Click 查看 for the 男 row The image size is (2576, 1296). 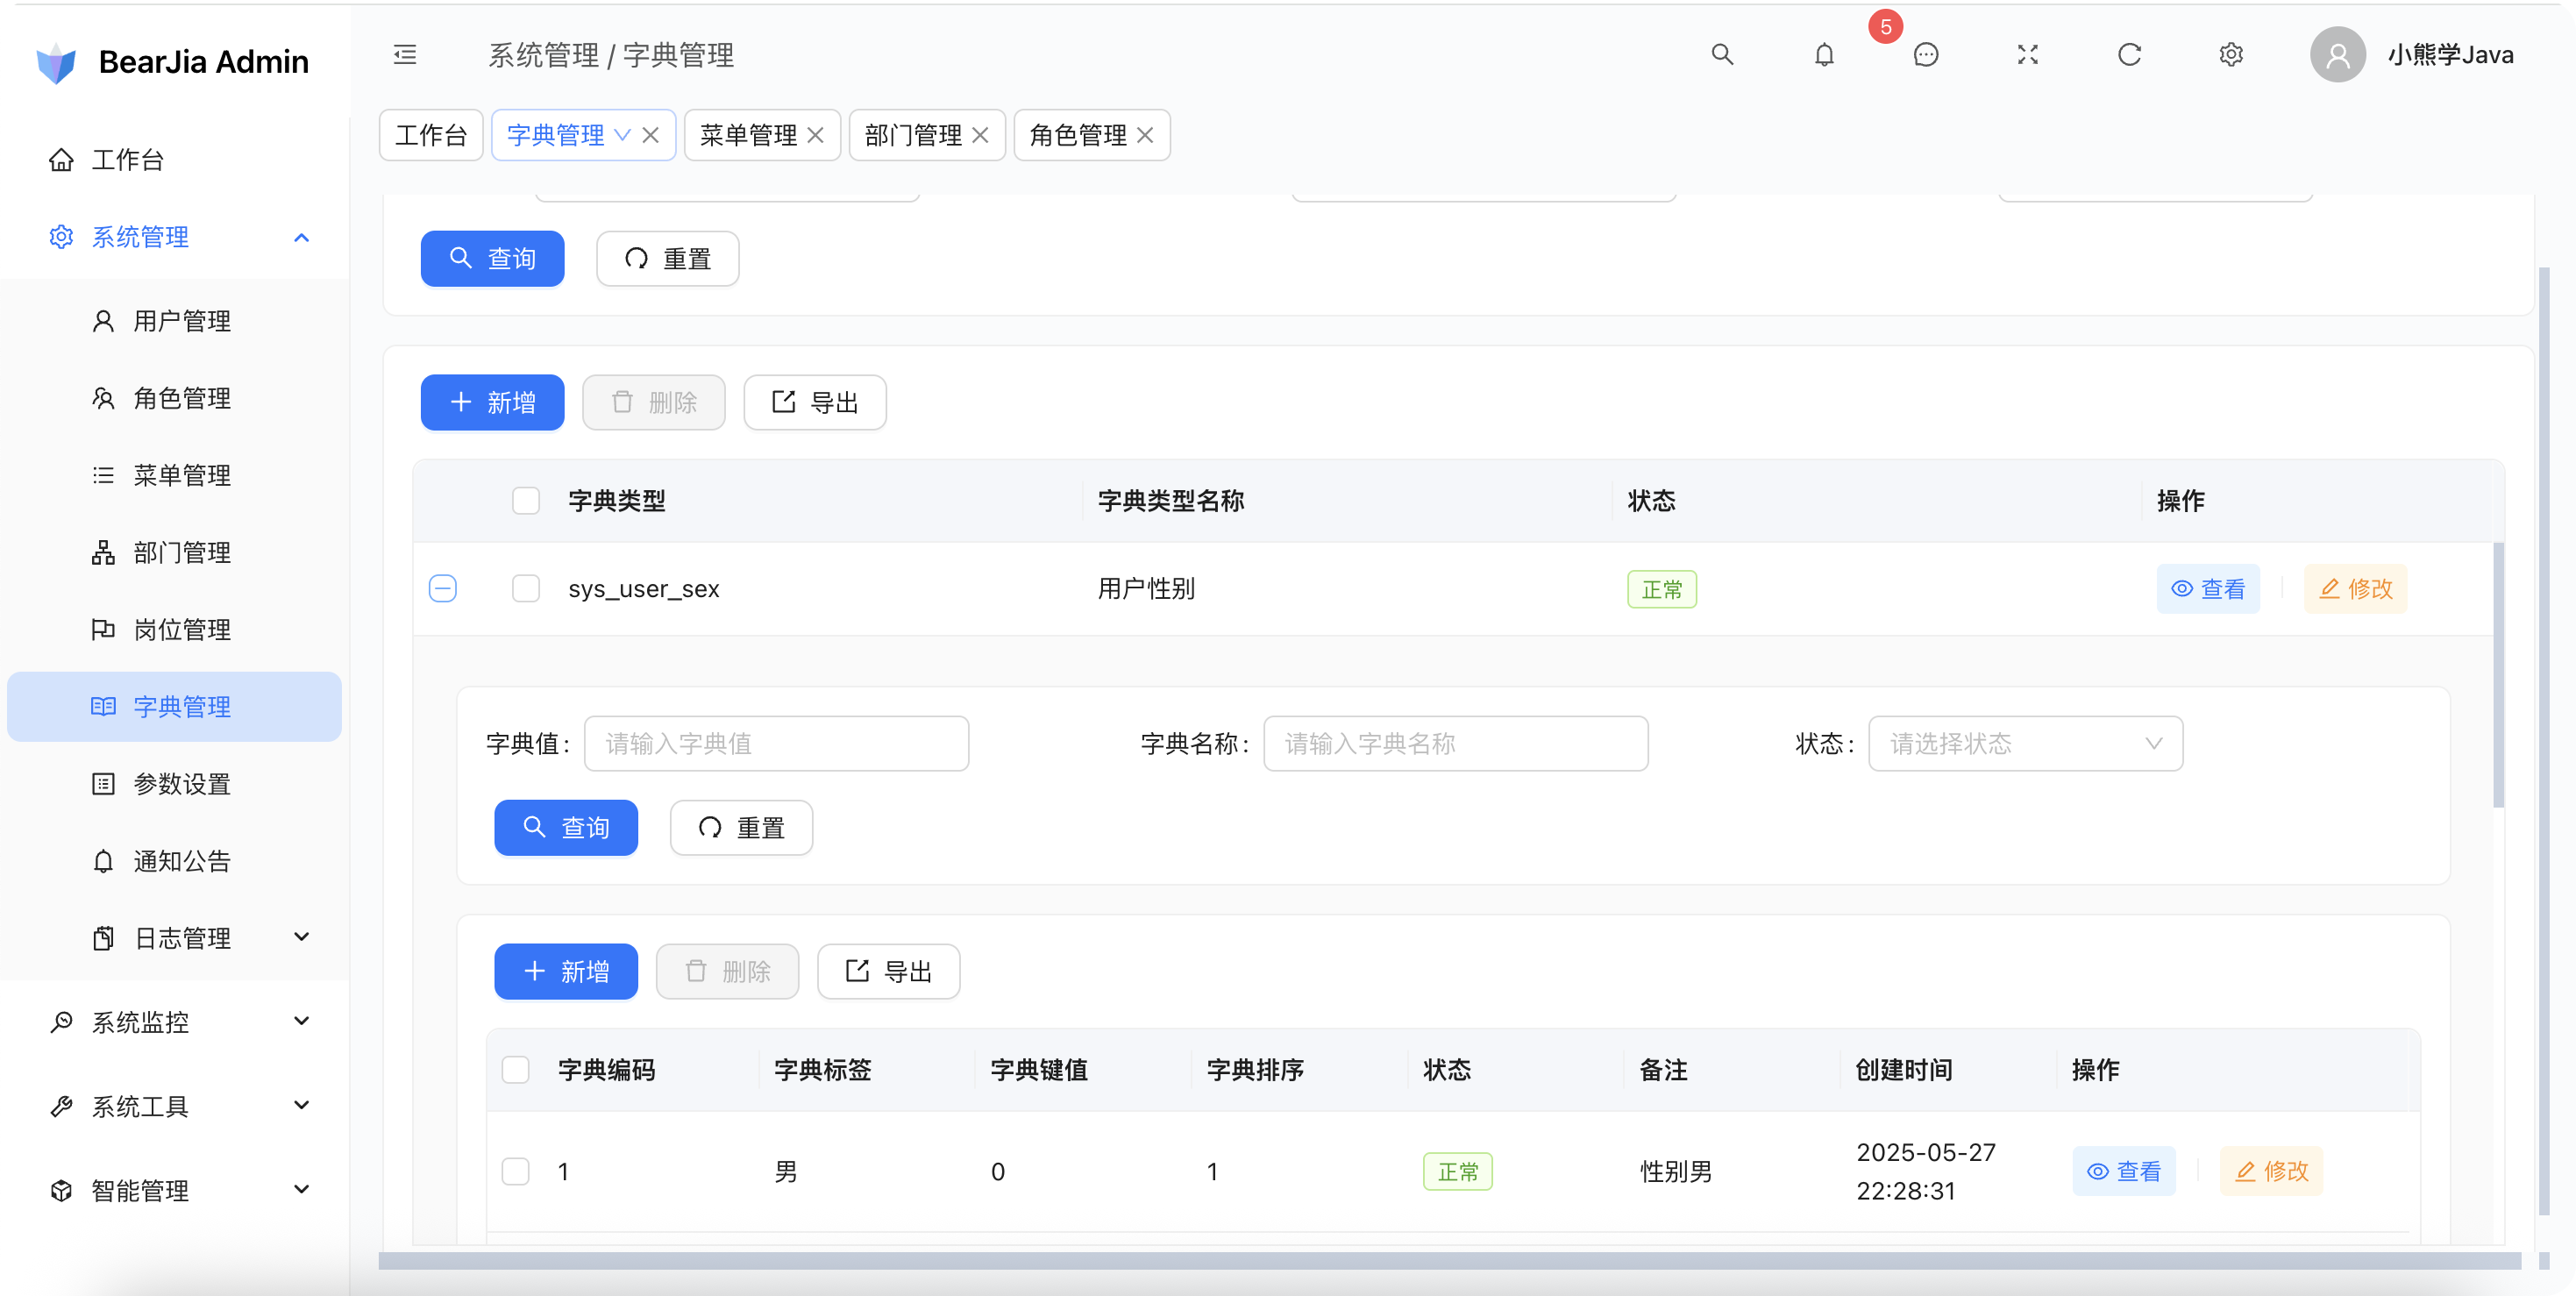tap(2124, 1171)
